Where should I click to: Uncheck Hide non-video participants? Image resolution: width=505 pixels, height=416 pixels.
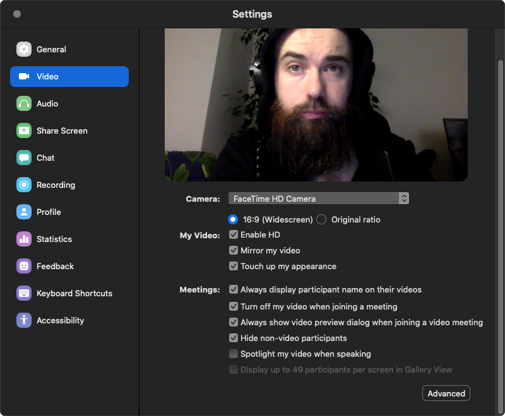[x=234, y=338]
